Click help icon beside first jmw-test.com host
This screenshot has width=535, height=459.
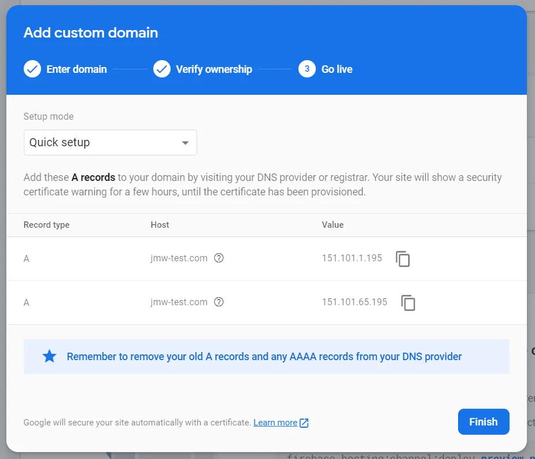pyautogui.click(x=219, y=258)
